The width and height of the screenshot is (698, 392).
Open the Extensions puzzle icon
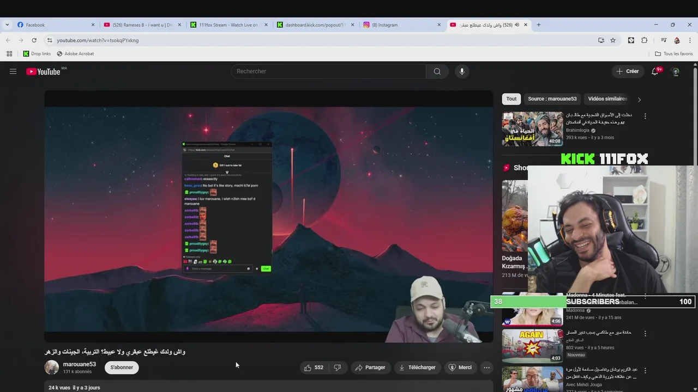tap(644, 40)
